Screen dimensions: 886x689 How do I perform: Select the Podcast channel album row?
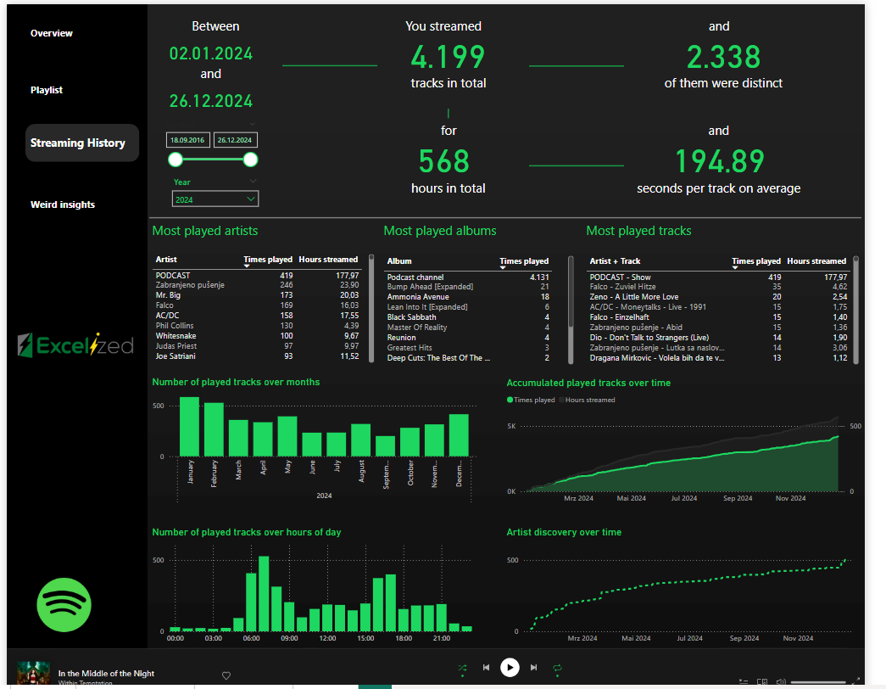[x=468, y=277]
